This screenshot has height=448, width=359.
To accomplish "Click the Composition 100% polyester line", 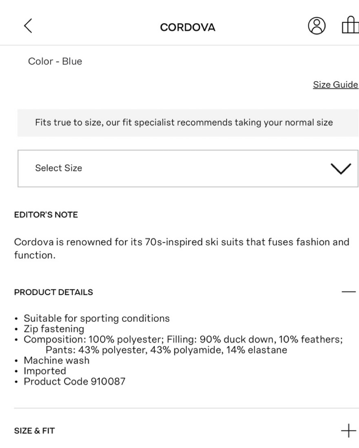I will 183,339.
